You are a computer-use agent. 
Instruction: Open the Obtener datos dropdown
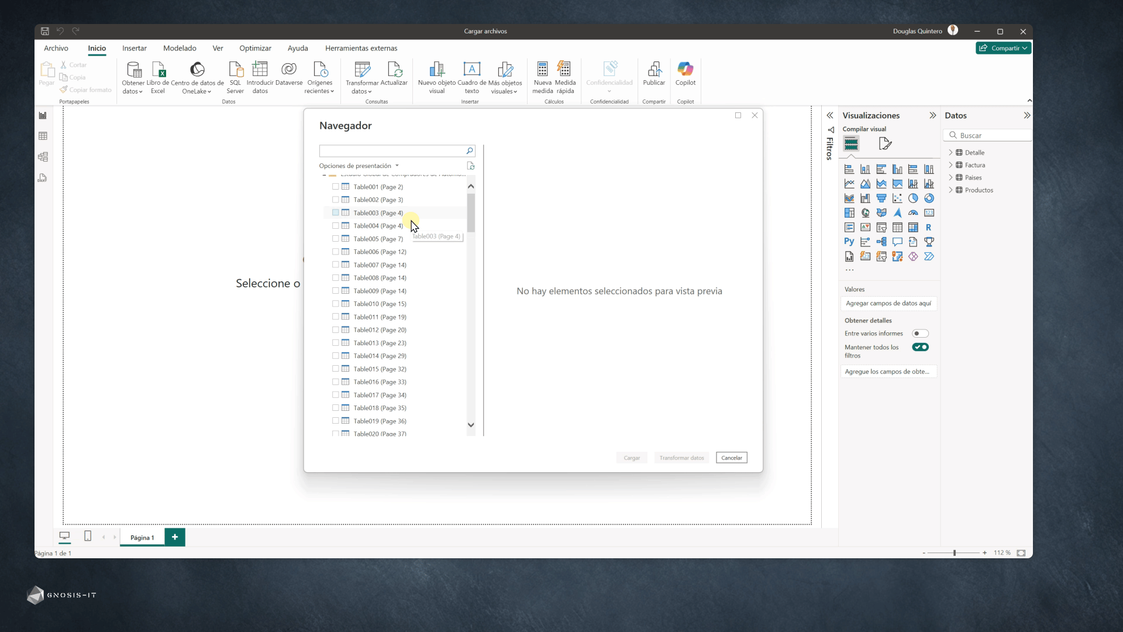click(133, 87)
